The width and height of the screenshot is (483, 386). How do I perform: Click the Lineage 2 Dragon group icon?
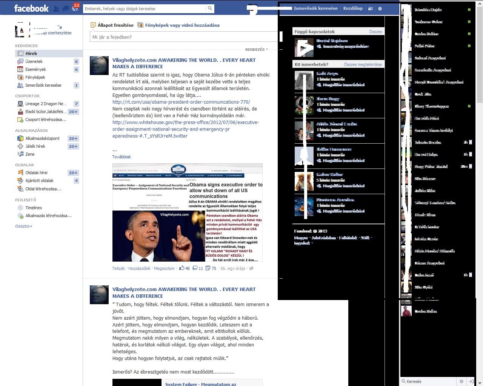click(20, 104)
